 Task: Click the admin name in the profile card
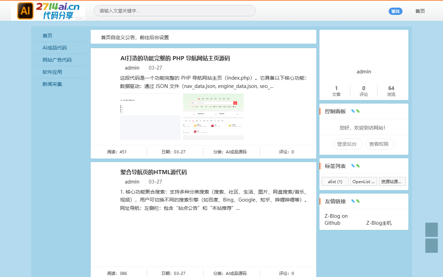tap(364, 72)
